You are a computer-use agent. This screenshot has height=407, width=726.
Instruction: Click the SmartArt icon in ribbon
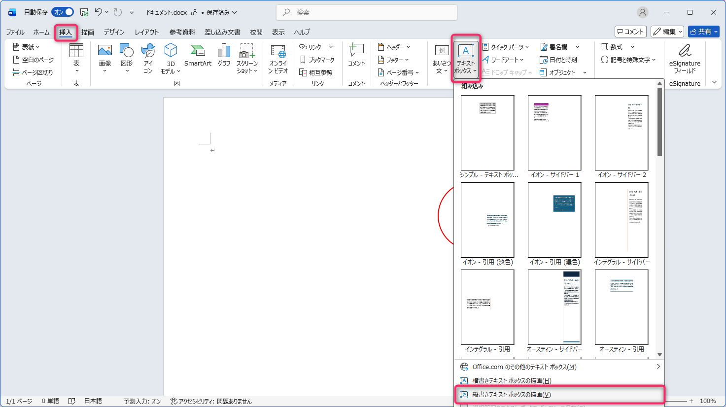[x=198, y=55]
